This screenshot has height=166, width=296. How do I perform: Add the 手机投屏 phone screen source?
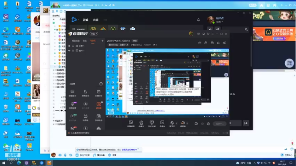point(152,124)
